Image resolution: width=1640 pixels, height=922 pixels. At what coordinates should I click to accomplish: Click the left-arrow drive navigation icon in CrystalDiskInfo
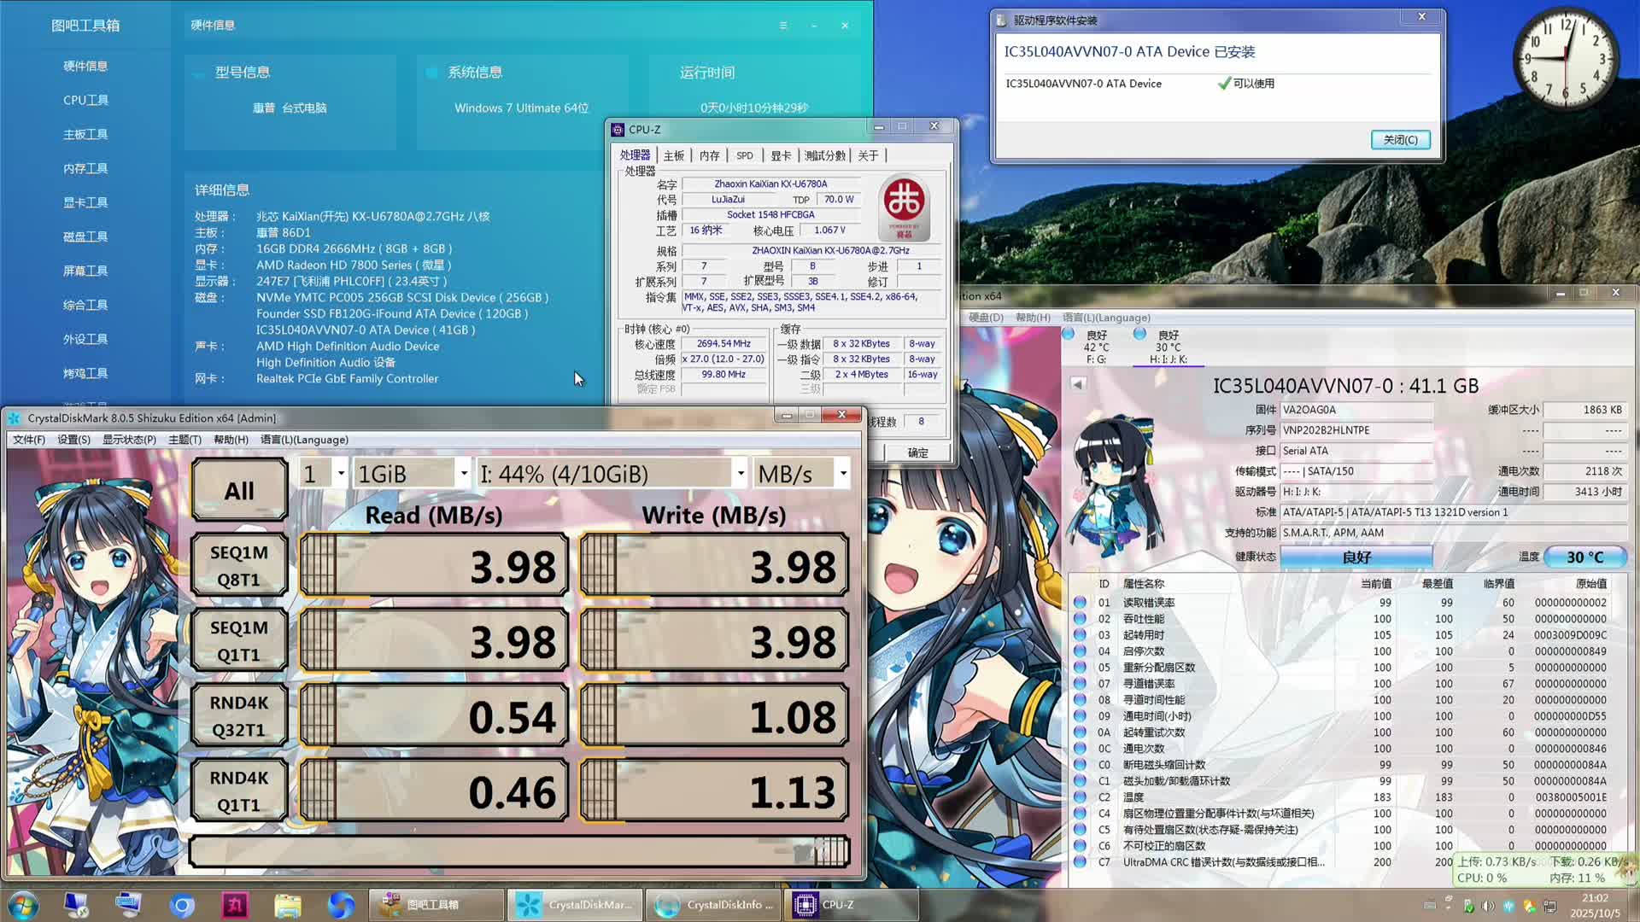[1077, 383]
